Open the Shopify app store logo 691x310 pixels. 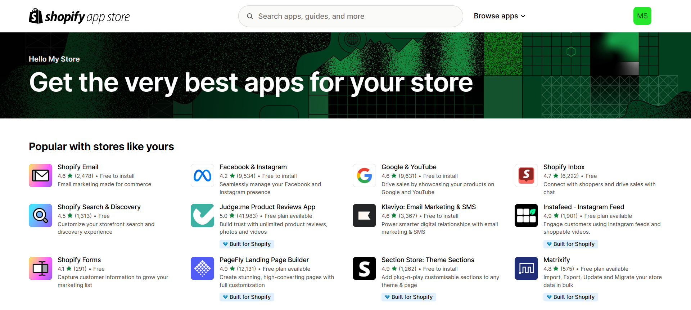tap(79, 16)
